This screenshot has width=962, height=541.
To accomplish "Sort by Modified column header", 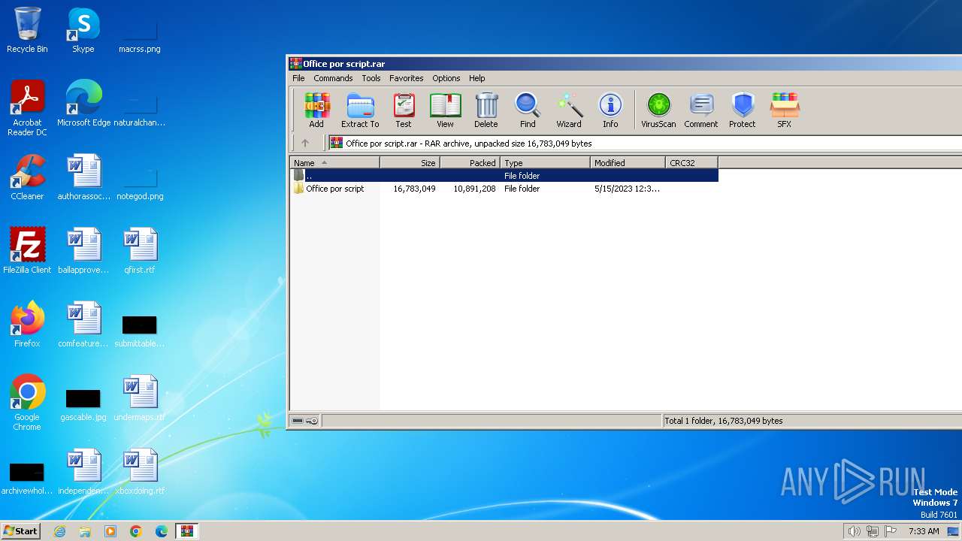I will click(628, 162).
